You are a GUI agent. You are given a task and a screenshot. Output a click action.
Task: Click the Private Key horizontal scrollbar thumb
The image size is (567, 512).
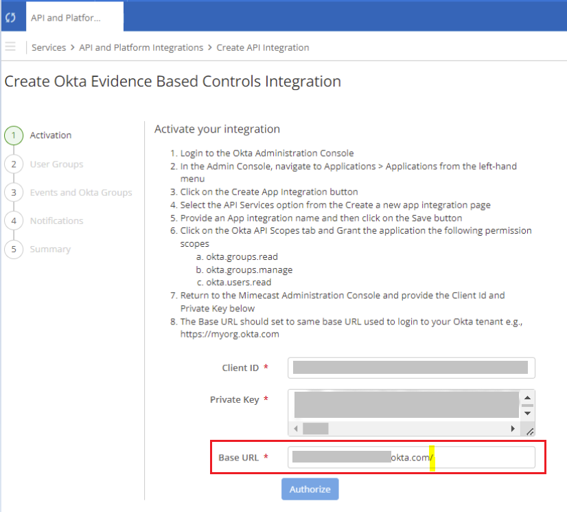pos(315,429)
